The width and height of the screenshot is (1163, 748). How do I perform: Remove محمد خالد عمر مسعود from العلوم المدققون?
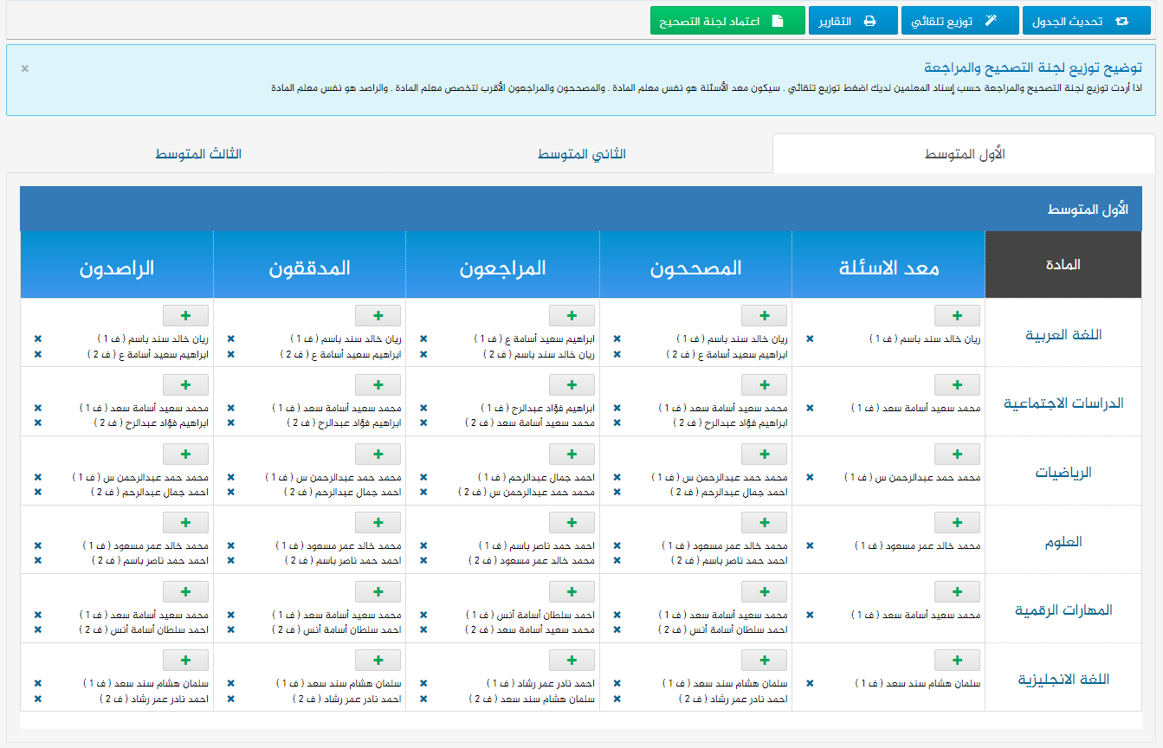[230, 546]
